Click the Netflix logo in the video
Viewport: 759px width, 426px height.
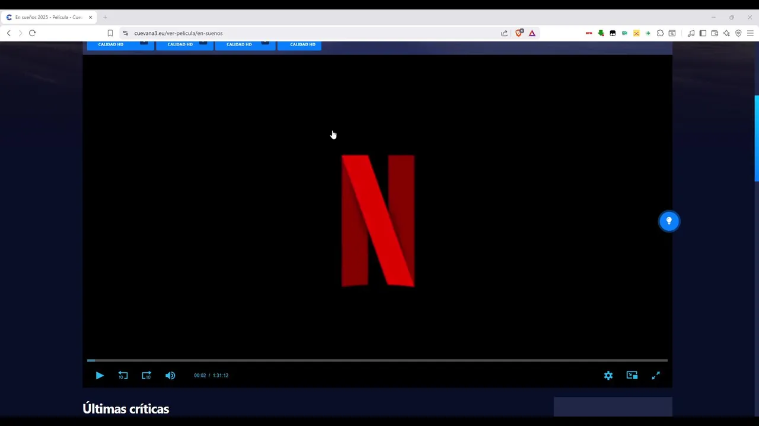pyautogui.click(x=378, y=221)
